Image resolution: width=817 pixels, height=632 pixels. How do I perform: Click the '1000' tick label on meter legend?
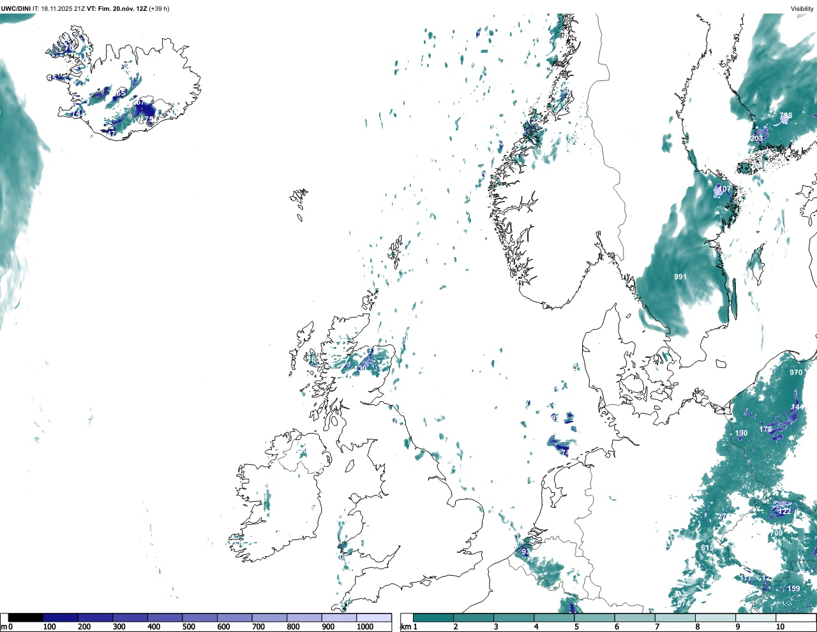365,627
